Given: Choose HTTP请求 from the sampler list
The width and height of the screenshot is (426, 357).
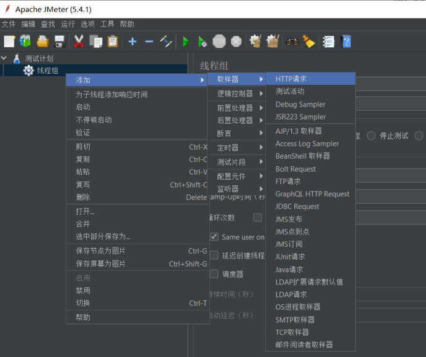Looking at the screenshot, I should tap(310, 79).
